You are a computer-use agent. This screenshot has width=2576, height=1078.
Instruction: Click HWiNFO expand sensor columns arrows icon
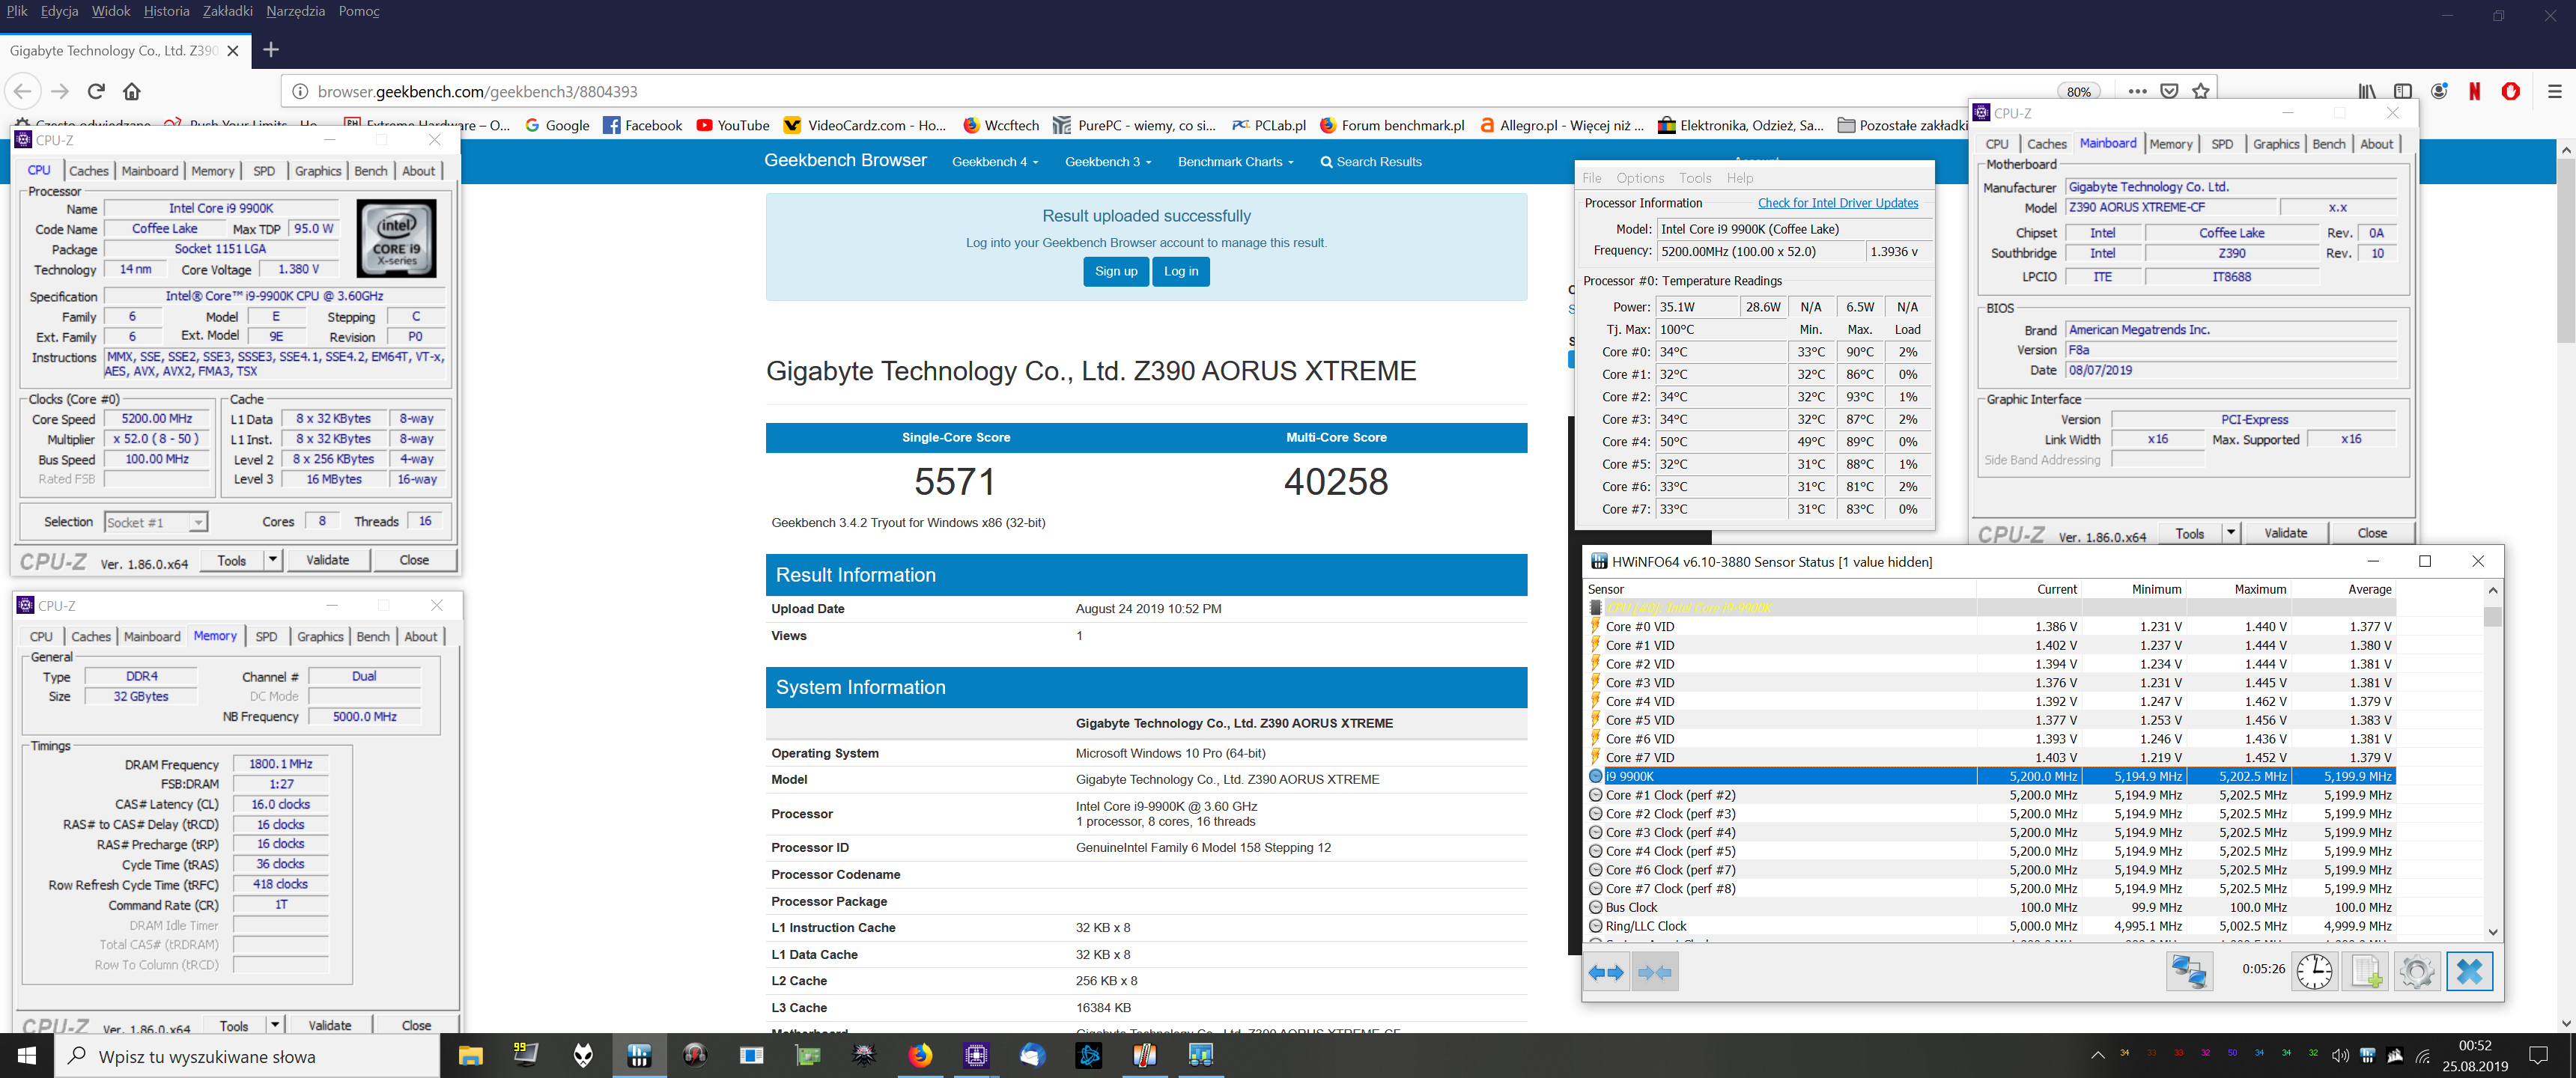1606,972
